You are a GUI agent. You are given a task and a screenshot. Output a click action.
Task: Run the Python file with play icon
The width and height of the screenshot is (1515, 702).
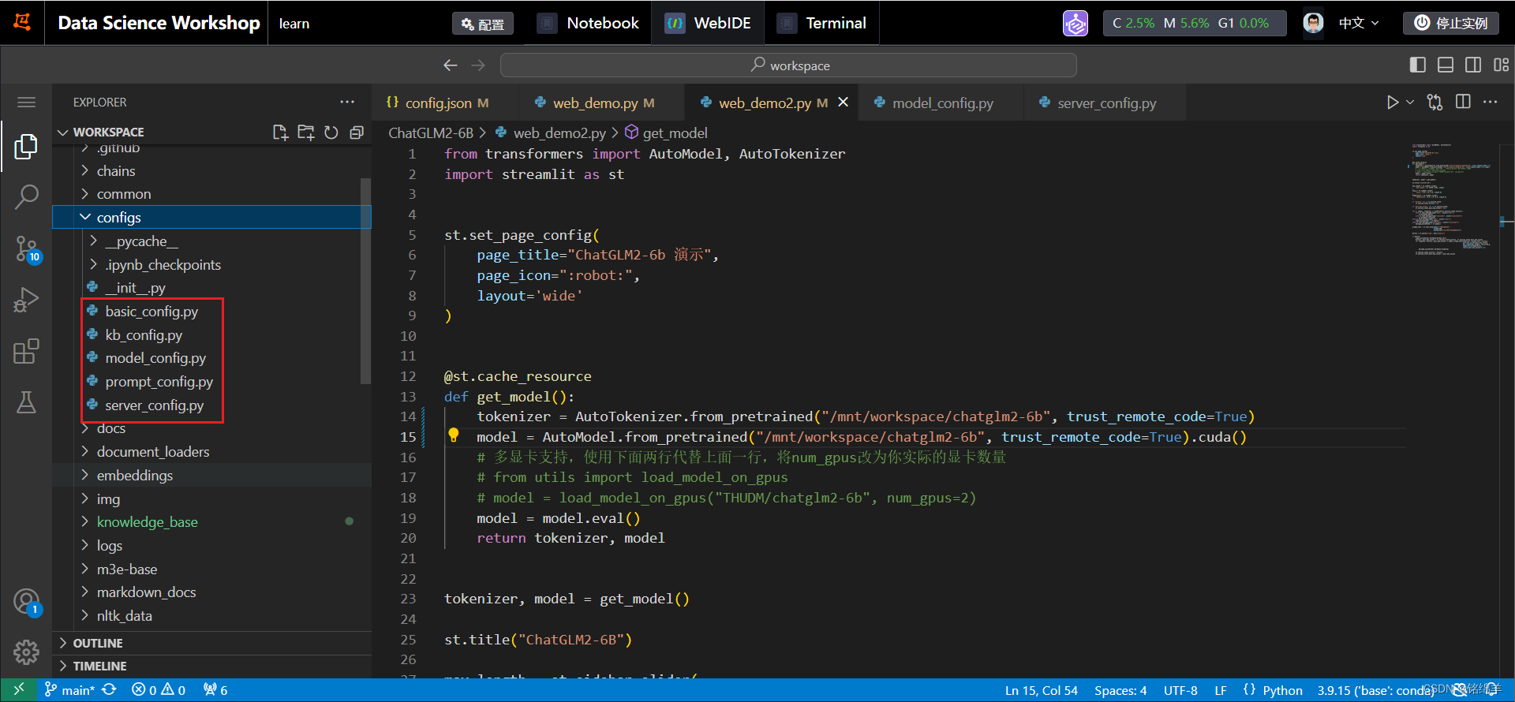[x=1393, y=103]
